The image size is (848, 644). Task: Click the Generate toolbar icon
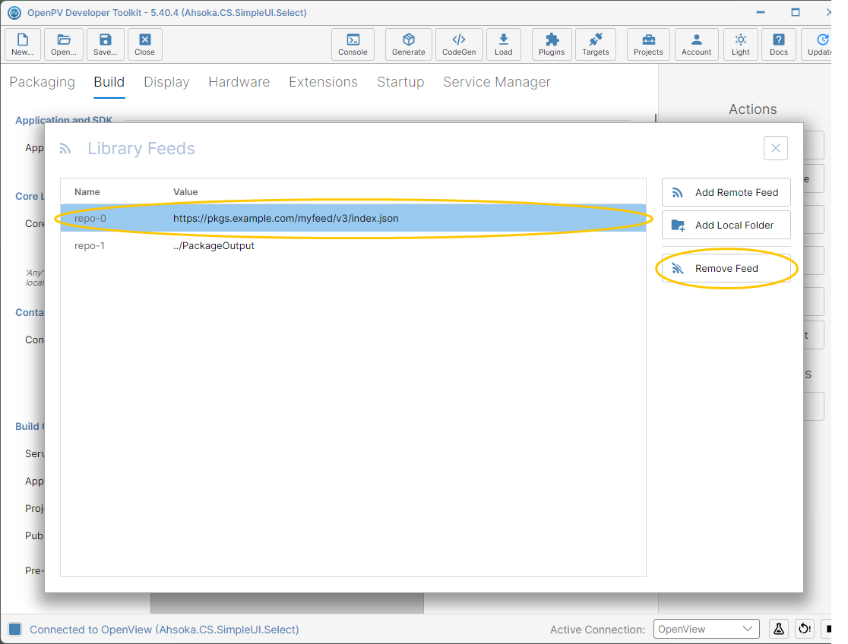[408, 44]
